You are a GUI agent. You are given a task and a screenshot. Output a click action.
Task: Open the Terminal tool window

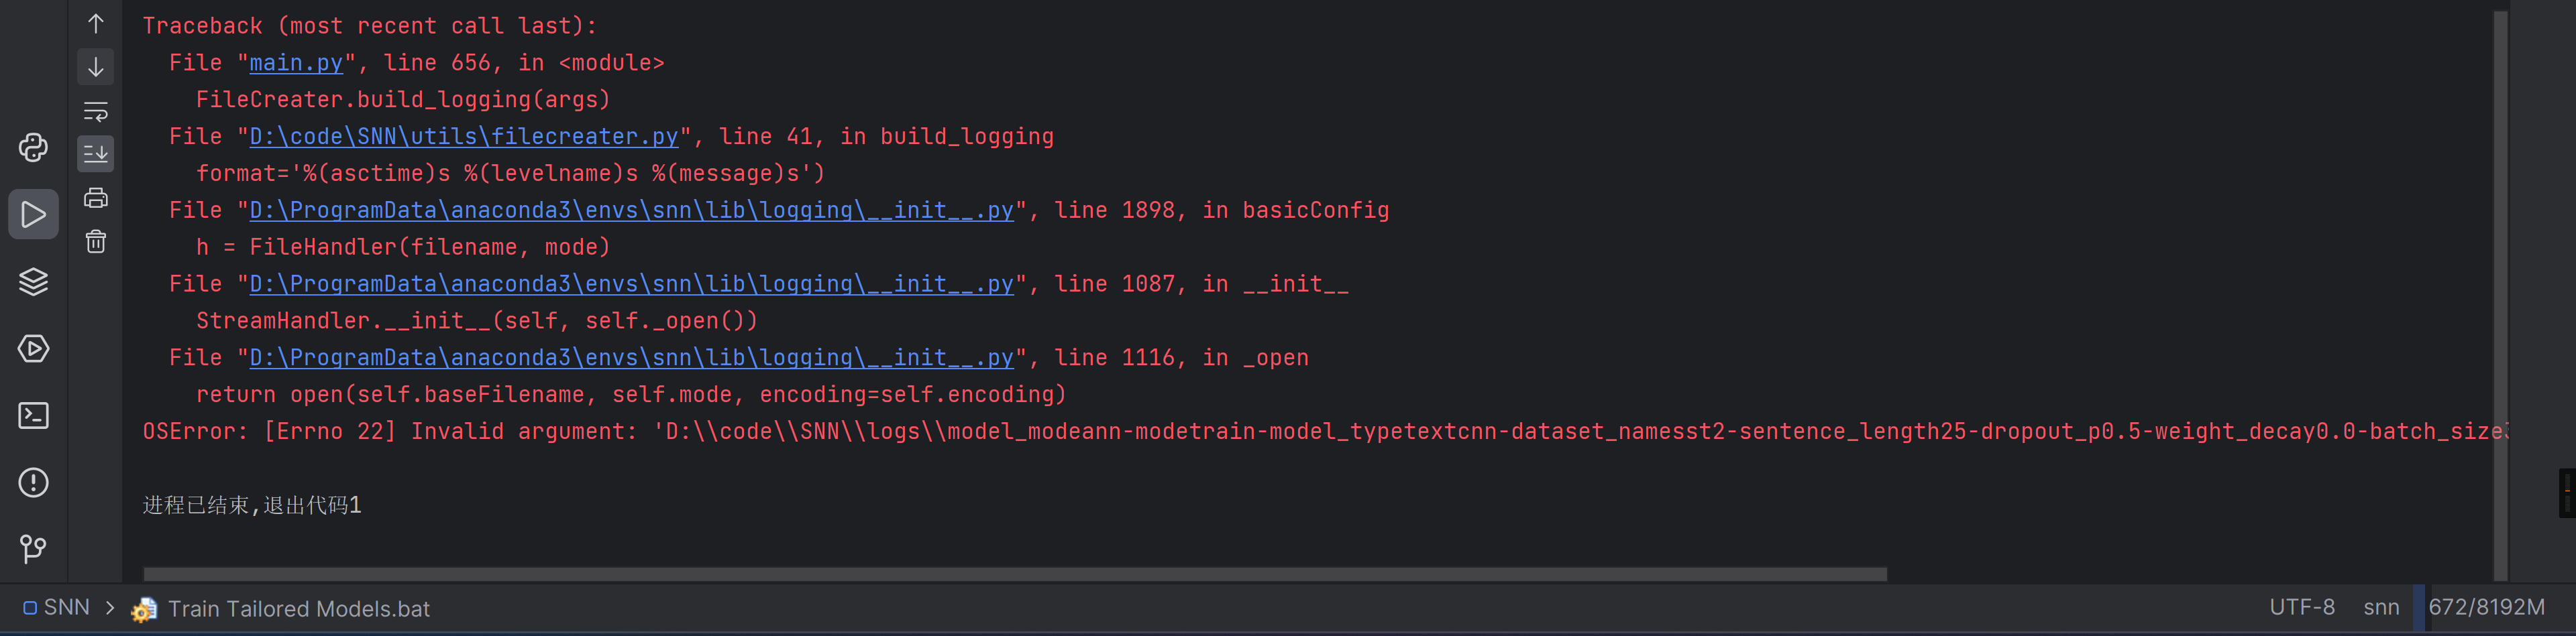[33, 416]
